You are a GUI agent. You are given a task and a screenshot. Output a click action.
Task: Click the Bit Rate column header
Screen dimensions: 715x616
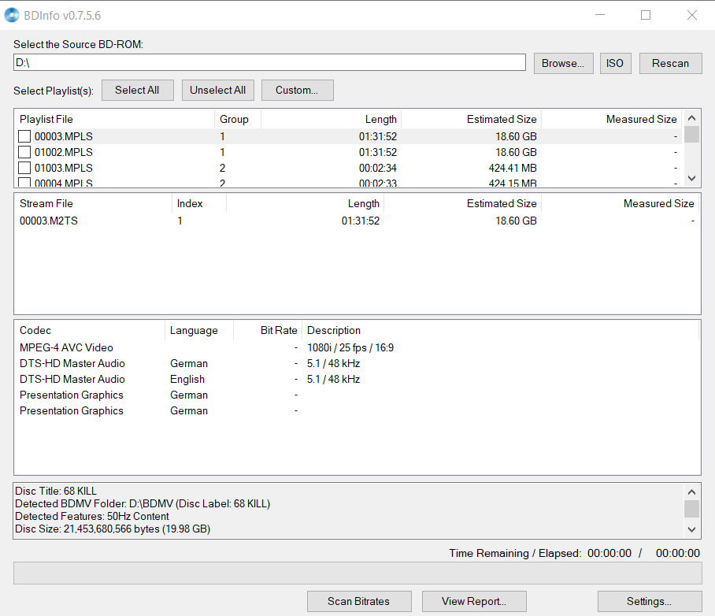point(267,330)
